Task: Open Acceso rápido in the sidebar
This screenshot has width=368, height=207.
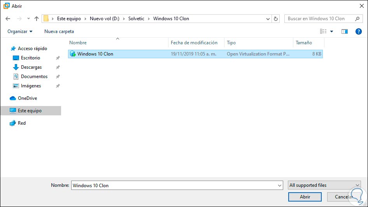Action: coord(32,49)
